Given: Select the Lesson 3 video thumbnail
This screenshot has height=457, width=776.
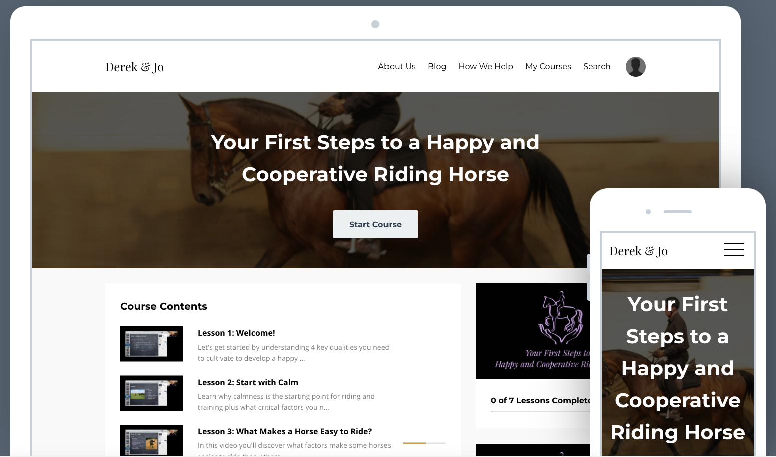Looking at the screenshot, I should tap(151, 440).
